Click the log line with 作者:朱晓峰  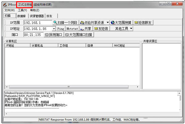[27, 102]
